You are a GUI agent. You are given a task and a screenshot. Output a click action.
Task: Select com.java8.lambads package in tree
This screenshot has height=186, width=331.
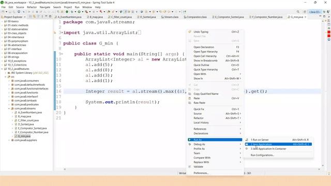point(25,101)
